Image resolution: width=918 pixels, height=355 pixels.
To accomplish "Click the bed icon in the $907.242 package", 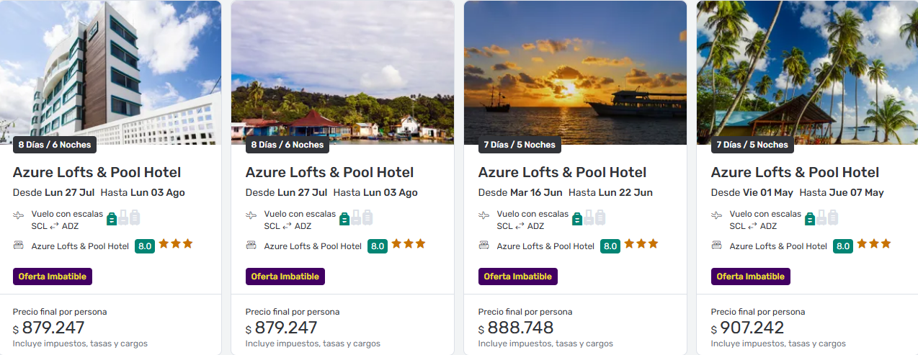I will click(716, 246).
